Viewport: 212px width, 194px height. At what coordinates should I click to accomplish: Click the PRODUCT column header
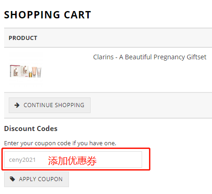pyautogui.click(x=23, y=38)
